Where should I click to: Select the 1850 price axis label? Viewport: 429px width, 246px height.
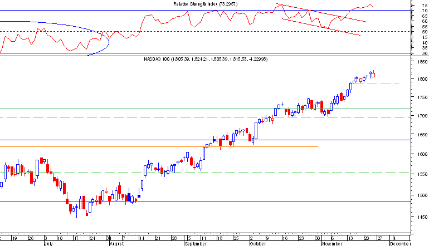click(x=422, y=62)
